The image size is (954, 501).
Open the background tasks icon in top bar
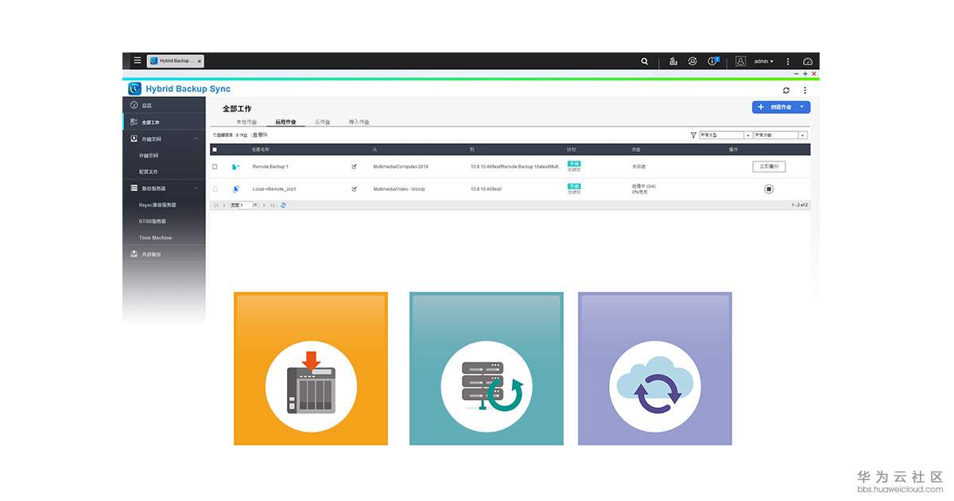coord(673,61)
